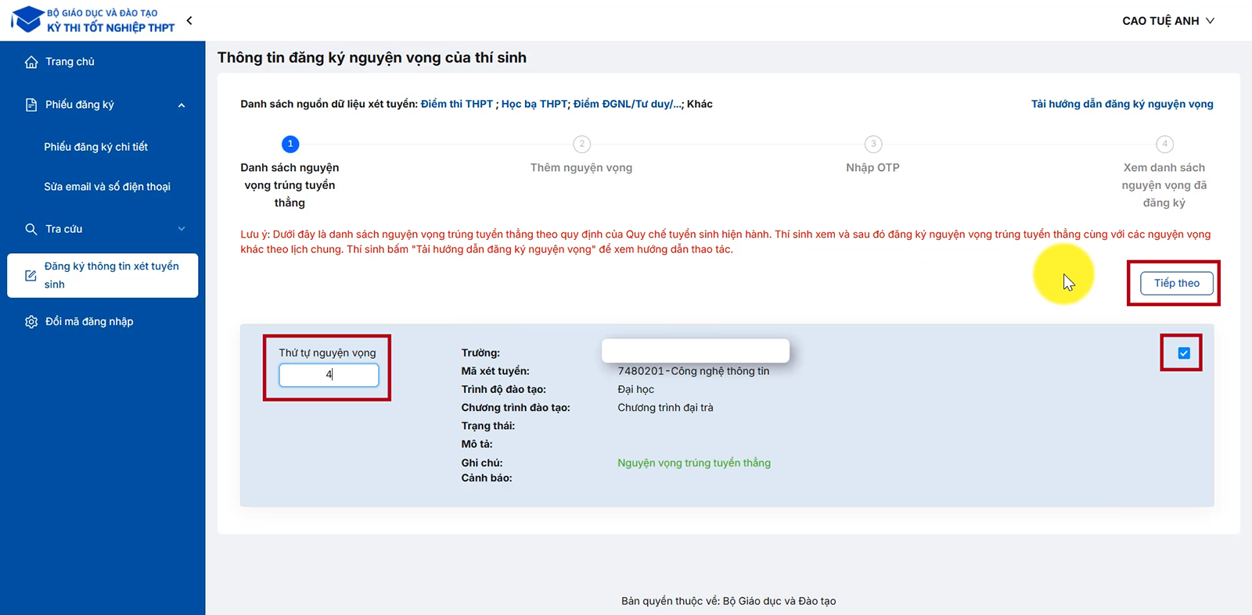This screenshot has height=615, width=1252.
Task: Select step 1 circle in the progress stepper
Action: pos(290,144)
